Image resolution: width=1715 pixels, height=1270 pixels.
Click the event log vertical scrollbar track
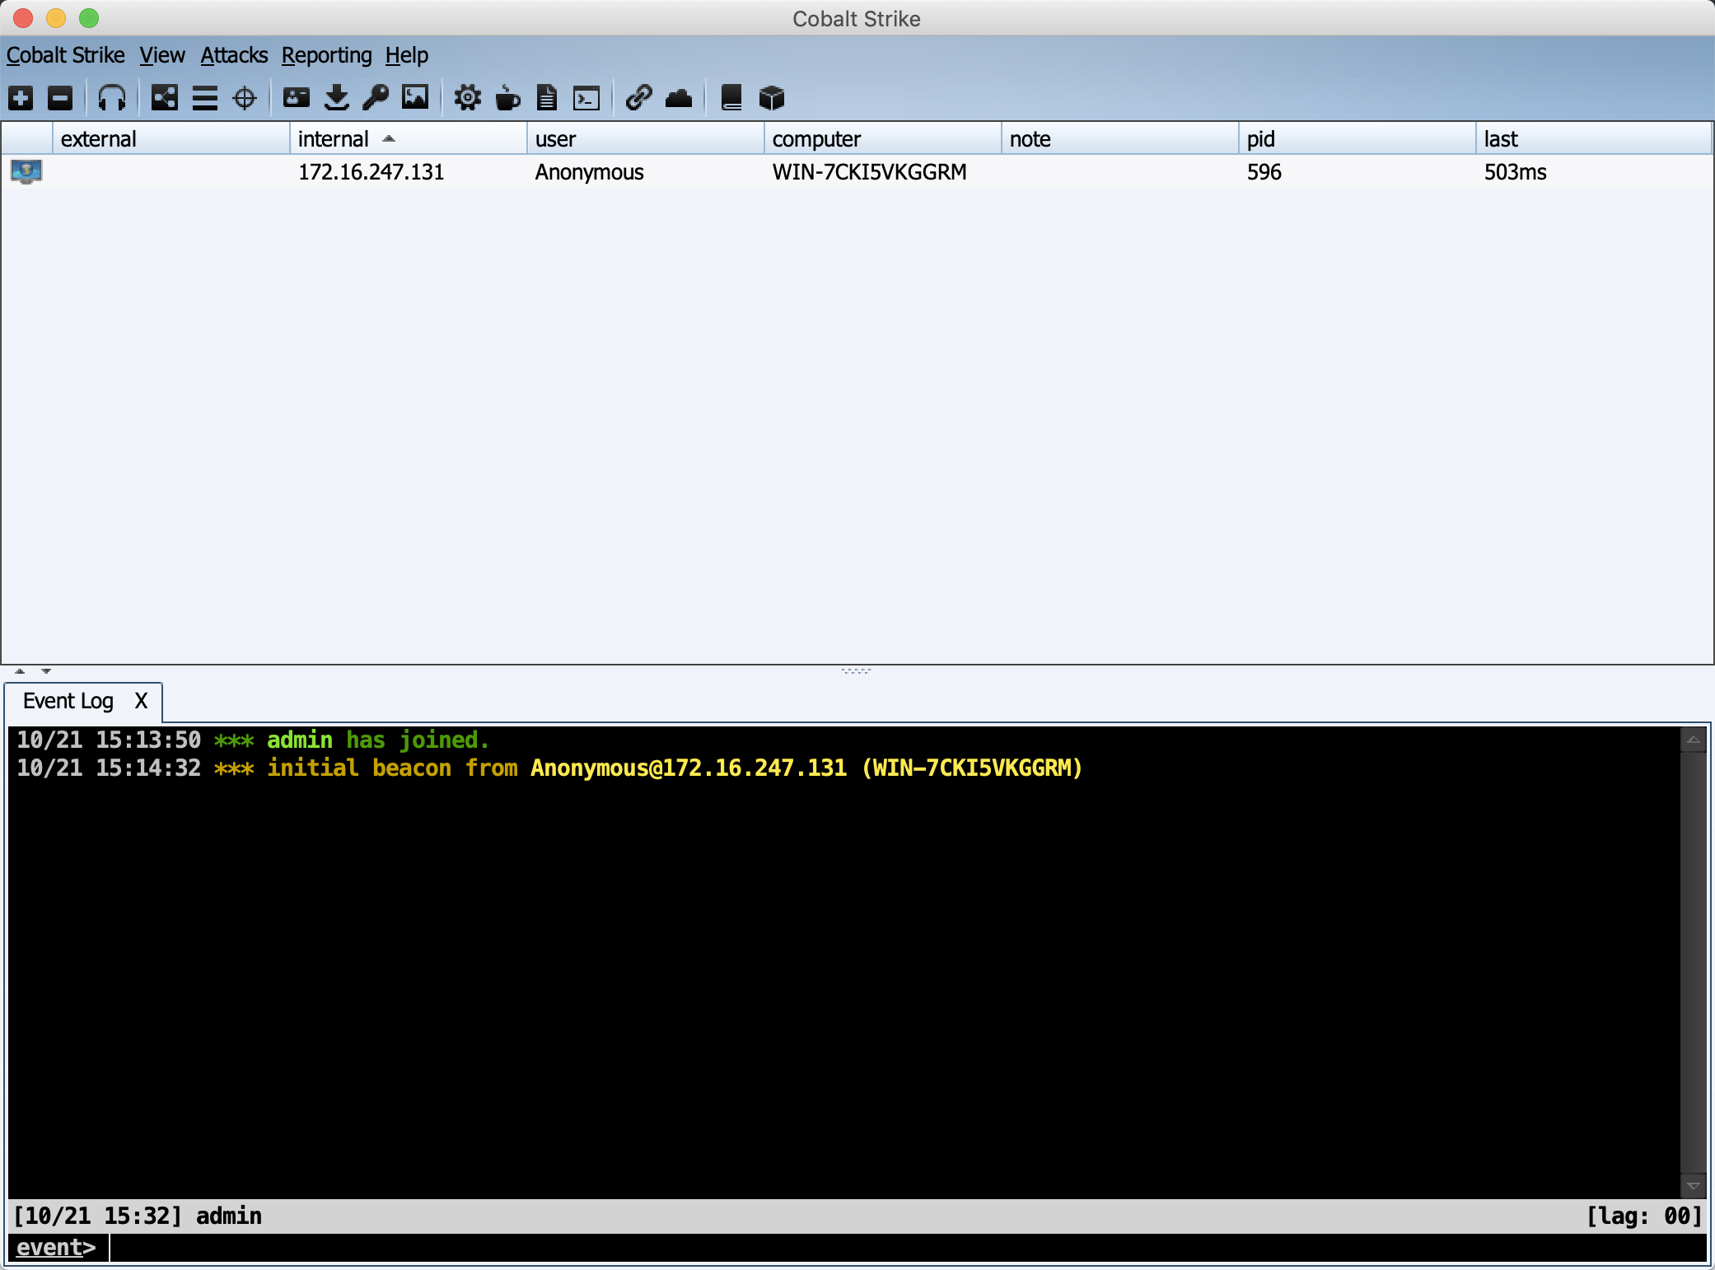[1693, 962]
